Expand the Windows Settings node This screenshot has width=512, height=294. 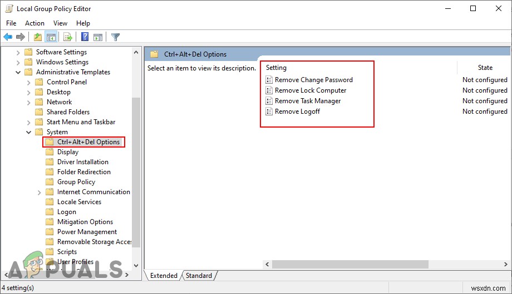coord(18,62)
